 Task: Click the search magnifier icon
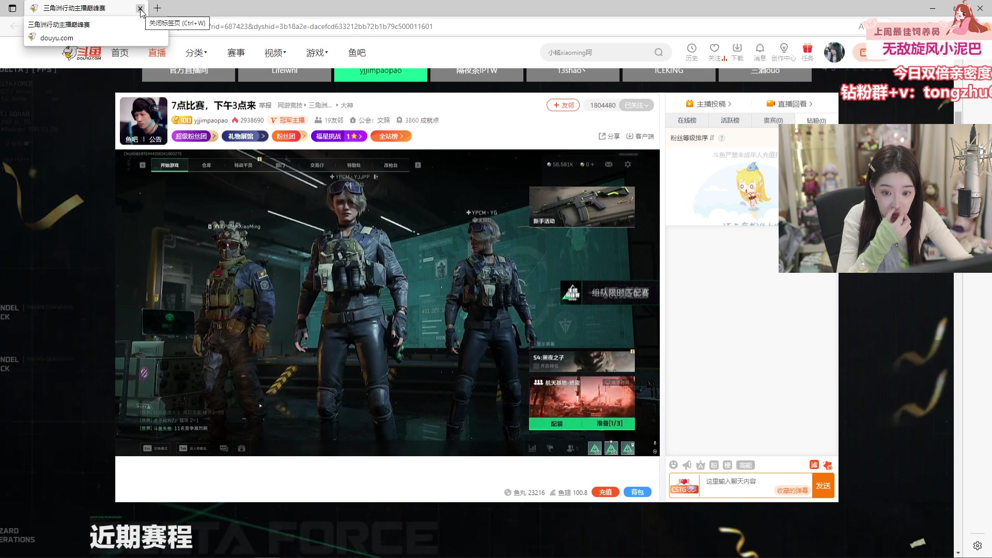[x=658, y=52]
